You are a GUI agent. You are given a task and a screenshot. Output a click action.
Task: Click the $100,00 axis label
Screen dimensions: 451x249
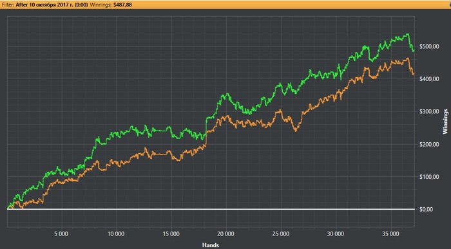click(429, 177)
